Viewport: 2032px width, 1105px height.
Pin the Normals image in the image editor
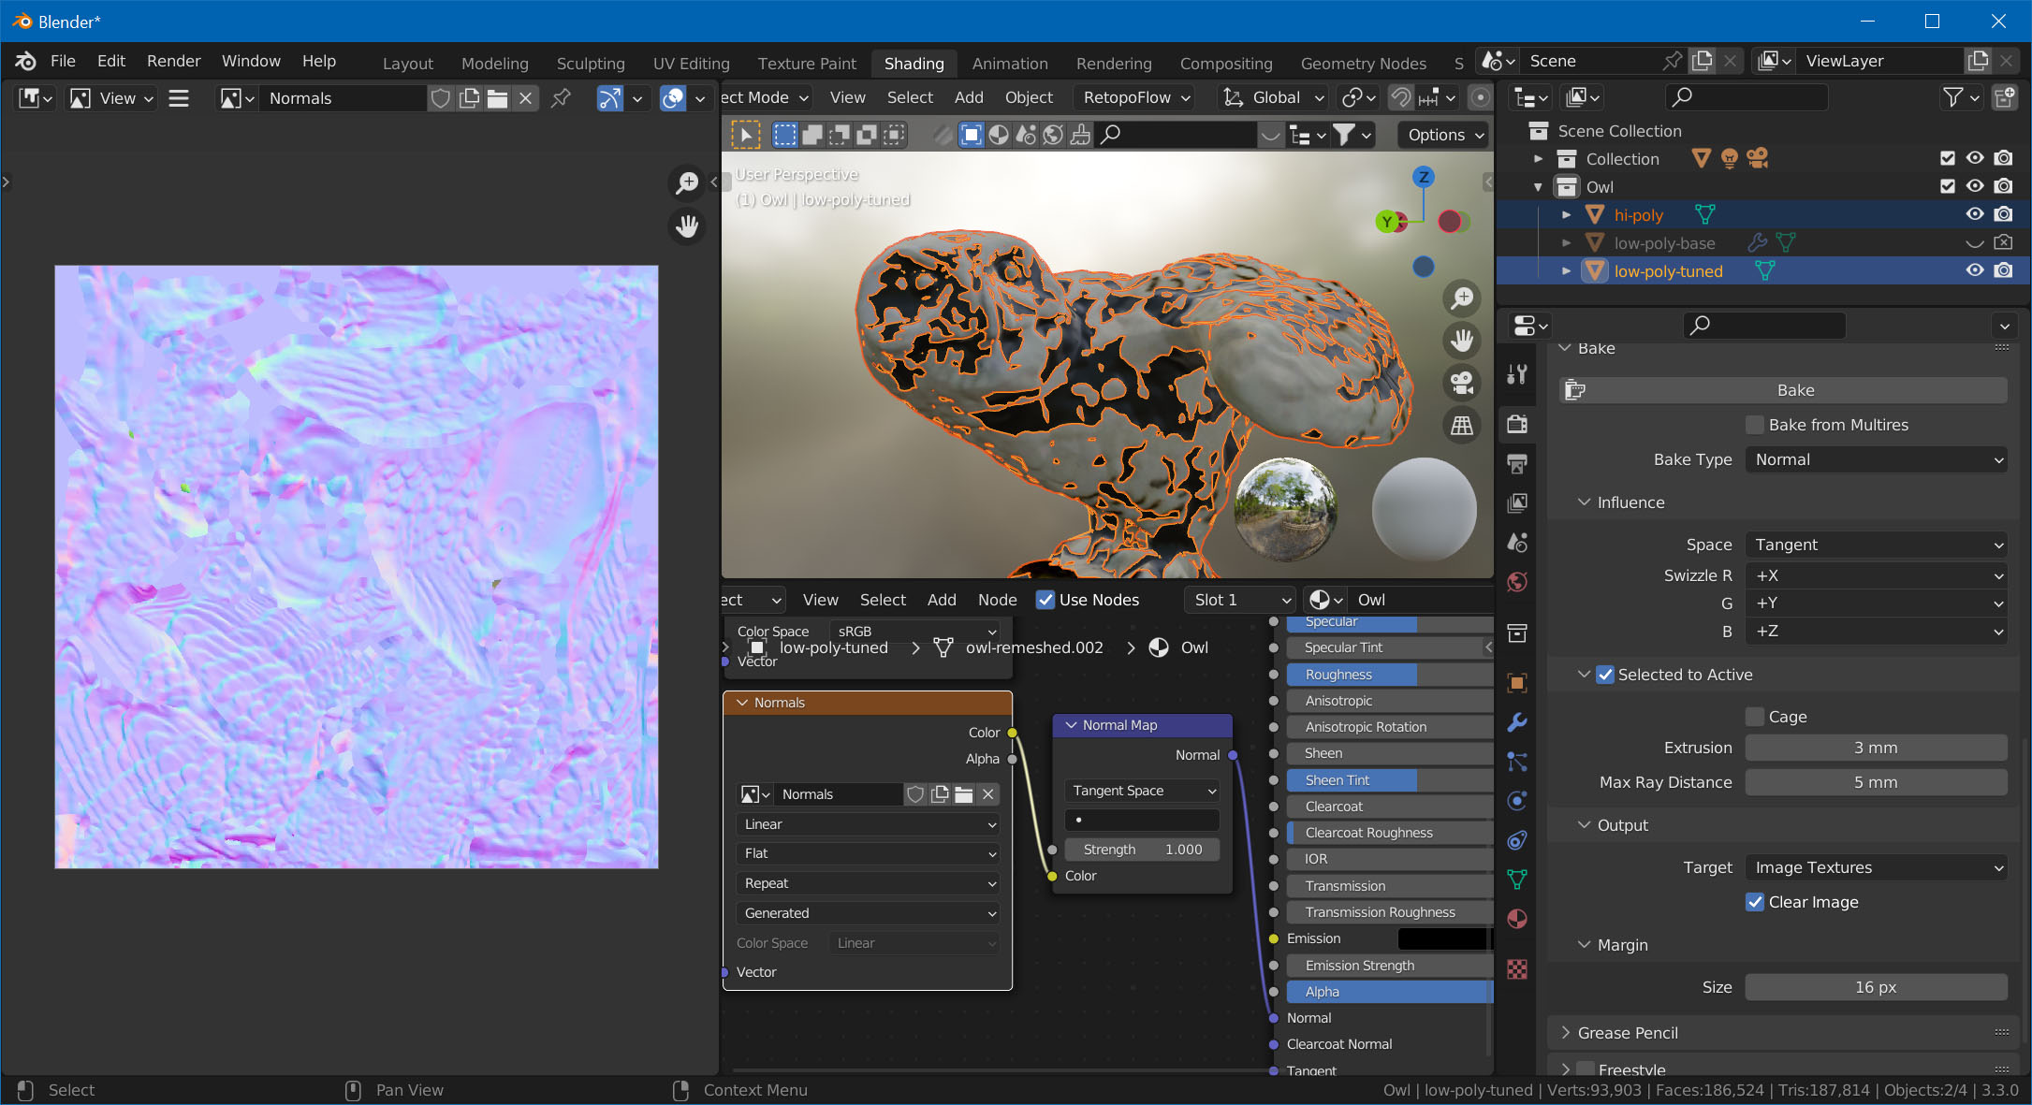click(x=561, y=98)
